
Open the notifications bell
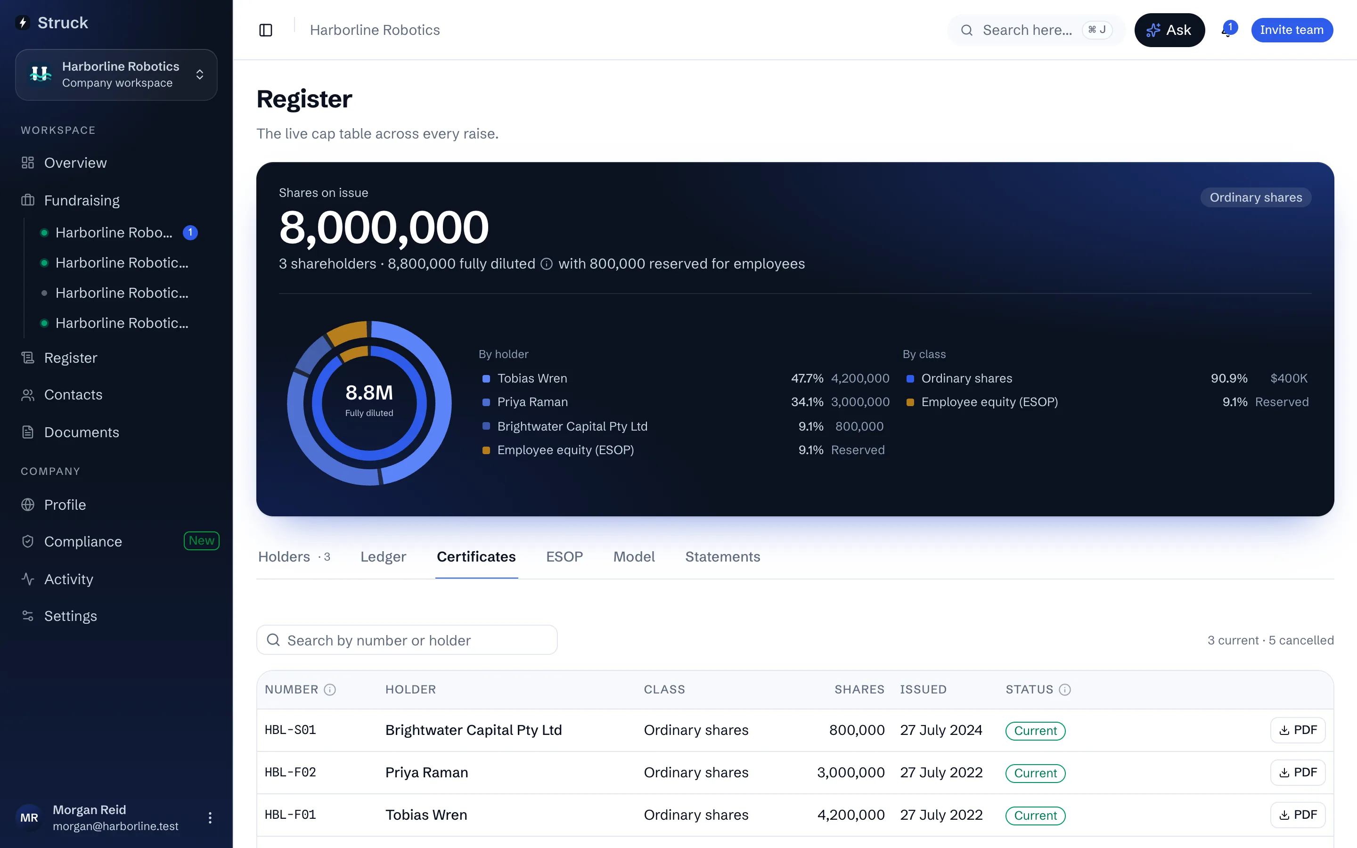pyautogui.click(x=1227, y=31)
